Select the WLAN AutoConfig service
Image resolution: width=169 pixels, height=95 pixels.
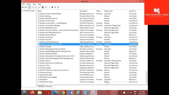click(46, 75)
